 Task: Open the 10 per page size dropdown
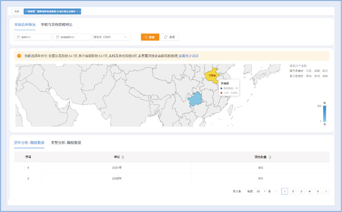click(x=260, y=191)
